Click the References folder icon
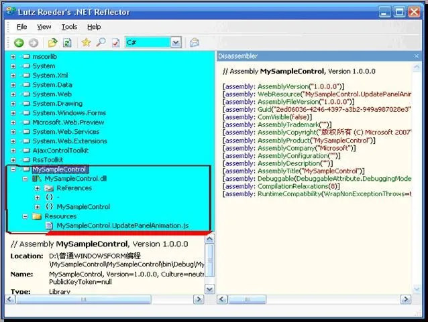This screenshot has height=322, width=428. [x=49, y=188]
